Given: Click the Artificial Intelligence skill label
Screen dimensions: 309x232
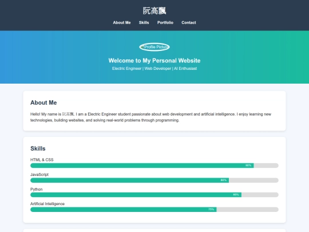Looking at the screenshot, I should (x=47, y=204).
